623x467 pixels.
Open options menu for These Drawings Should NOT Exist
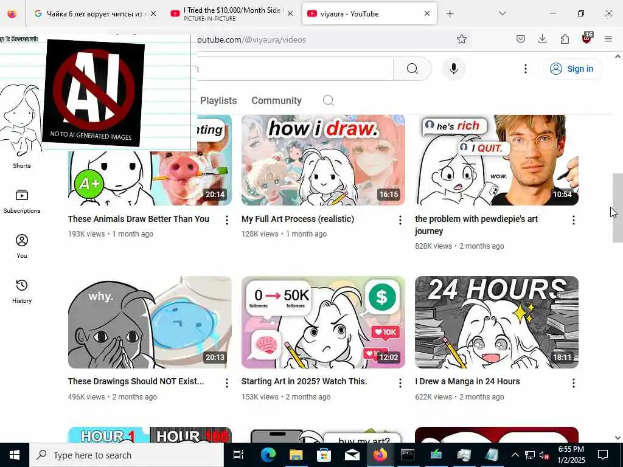(226, 383)
